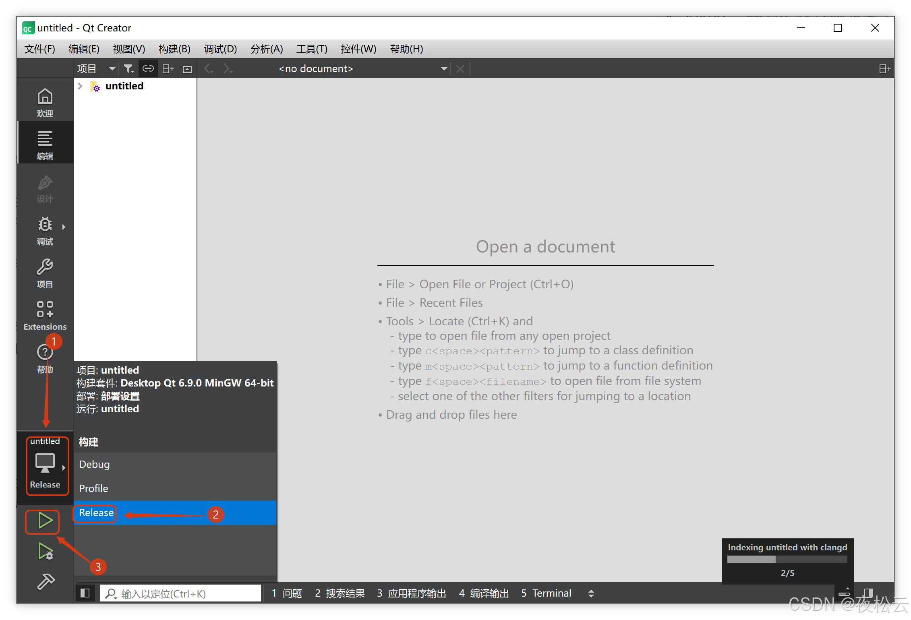This screenshot has height=620, width=911.
Task: Click the Build hammer icon
Action: (x=45, y=582)
